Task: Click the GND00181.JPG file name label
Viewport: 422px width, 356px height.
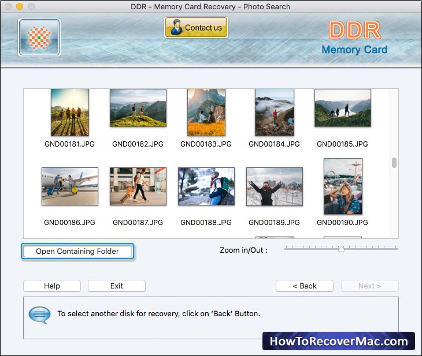Action: click(70, 144)
